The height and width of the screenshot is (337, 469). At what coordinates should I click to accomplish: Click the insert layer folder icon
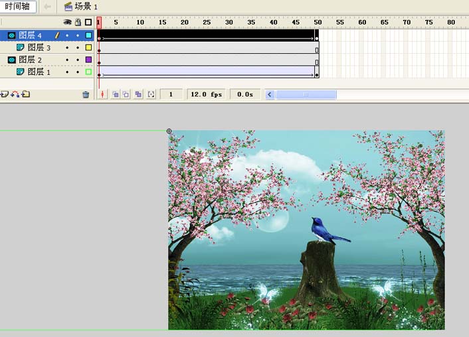26,94
